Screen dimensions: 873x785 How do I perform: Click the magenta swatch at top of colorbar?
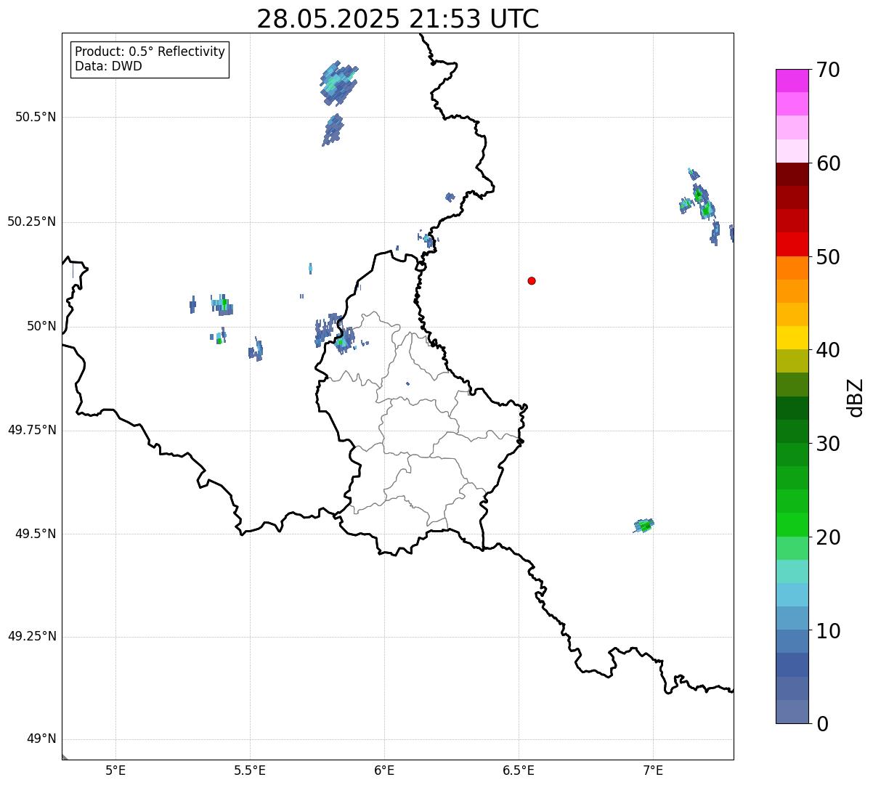792,81
